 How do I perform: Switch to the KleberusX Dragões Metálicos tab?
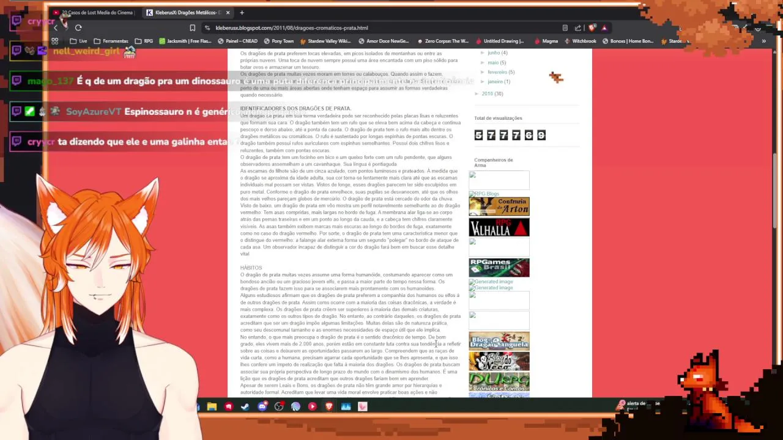click(x=188, y=12)
